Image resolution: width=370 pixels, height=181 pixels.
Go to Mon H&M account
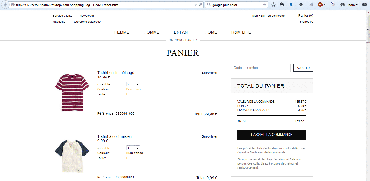[258, 16]
